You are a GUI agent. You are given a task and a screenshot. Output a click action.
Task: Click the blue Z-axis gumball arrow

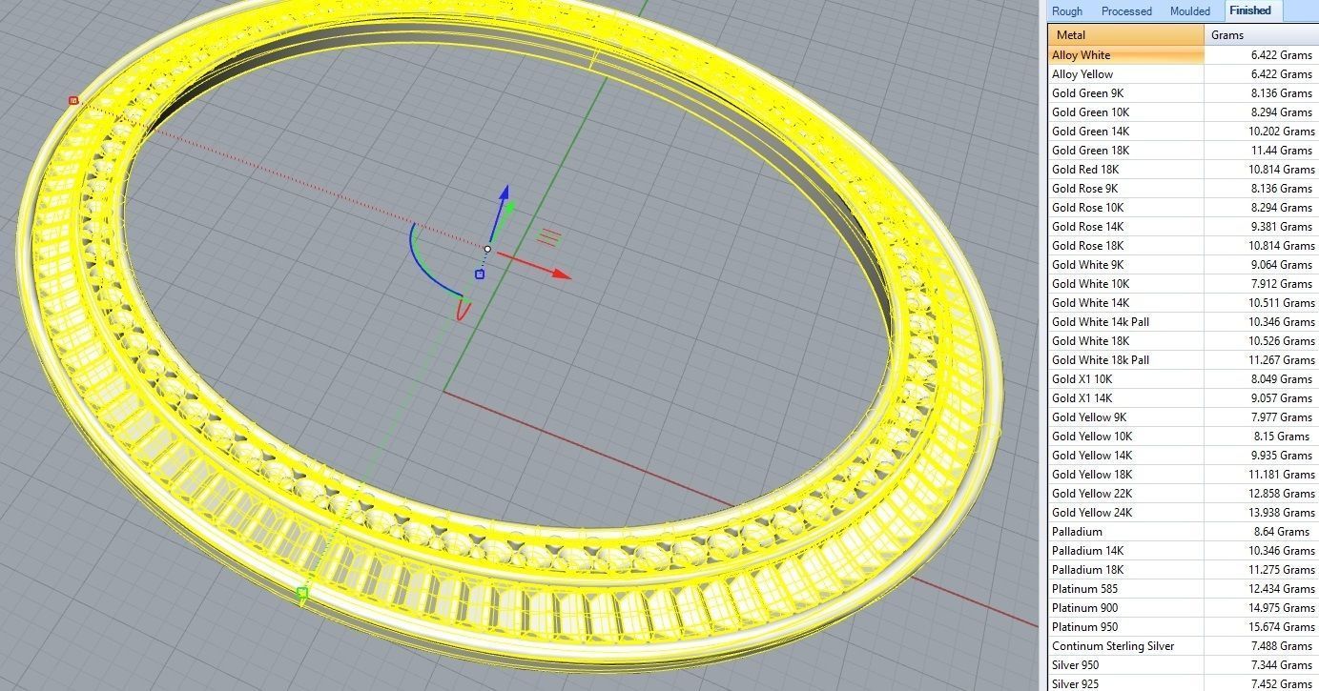click(504, 193)
